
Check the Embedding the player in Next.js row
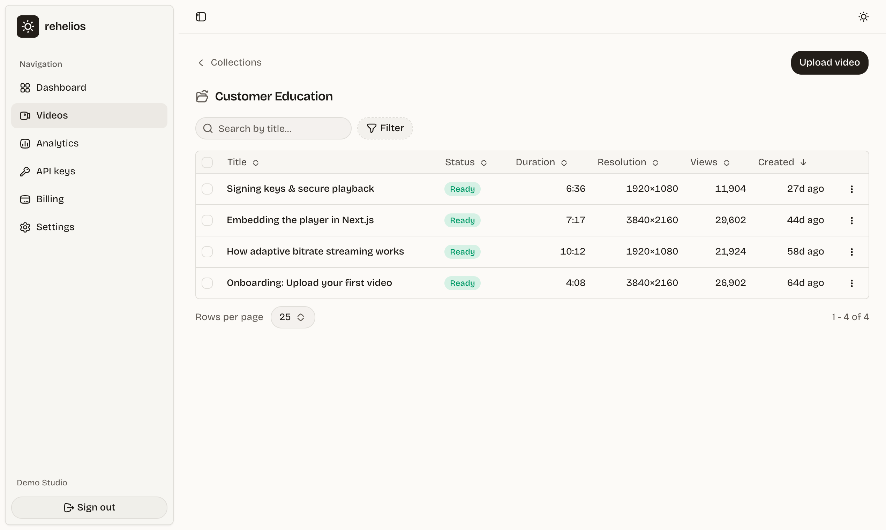(207, 220)
